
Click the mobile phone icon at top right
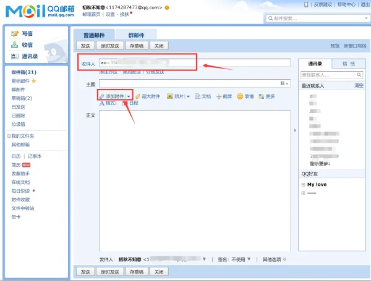click(306, 4)
